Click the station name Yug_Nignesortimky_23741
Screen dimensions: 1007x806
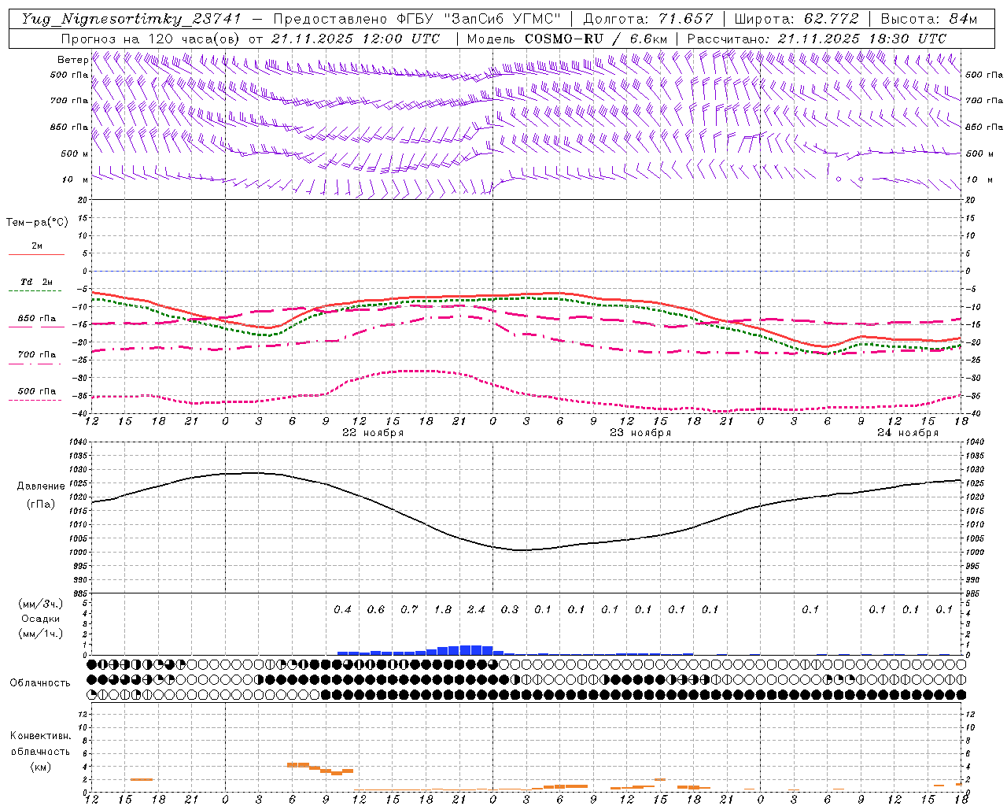point(131,19)
